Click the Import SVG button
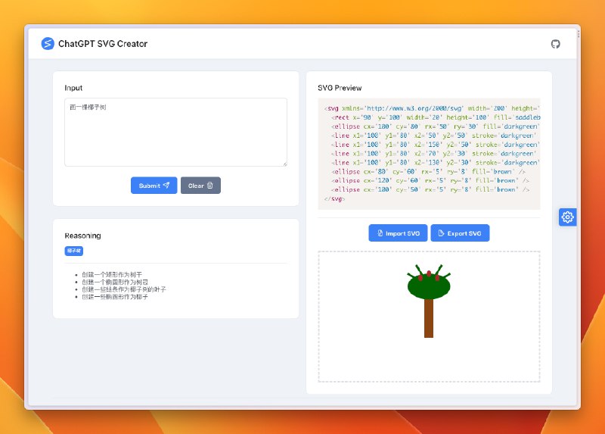Viewport: 605px width, 434px height. point(398,233)
